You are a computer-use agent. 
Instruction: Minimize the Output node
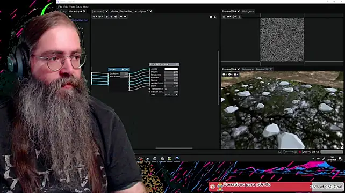tap(125, 69)
